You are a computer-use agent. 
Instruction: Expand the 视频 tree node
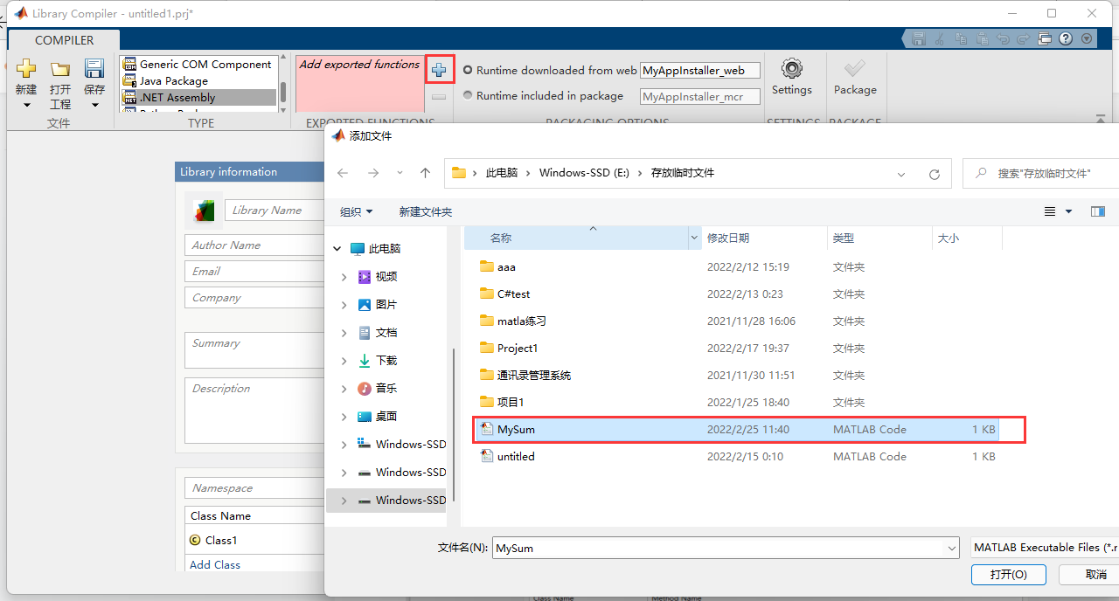pyautogui.click(x=344, y=277)
